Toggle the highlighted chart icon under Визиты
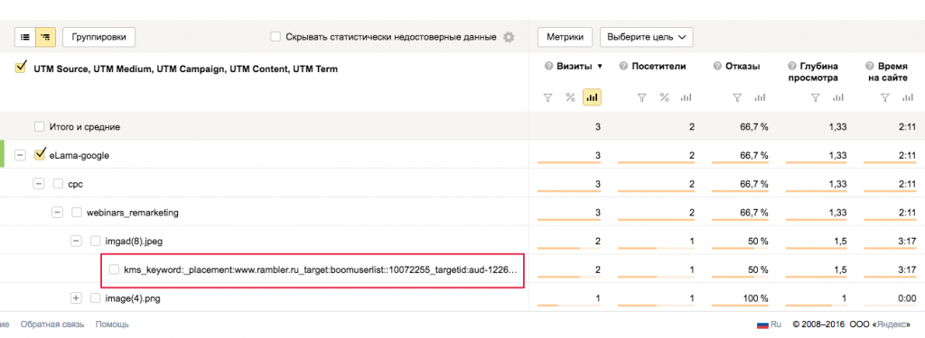This screenshot has width=925, height=338. pos(592,97)
